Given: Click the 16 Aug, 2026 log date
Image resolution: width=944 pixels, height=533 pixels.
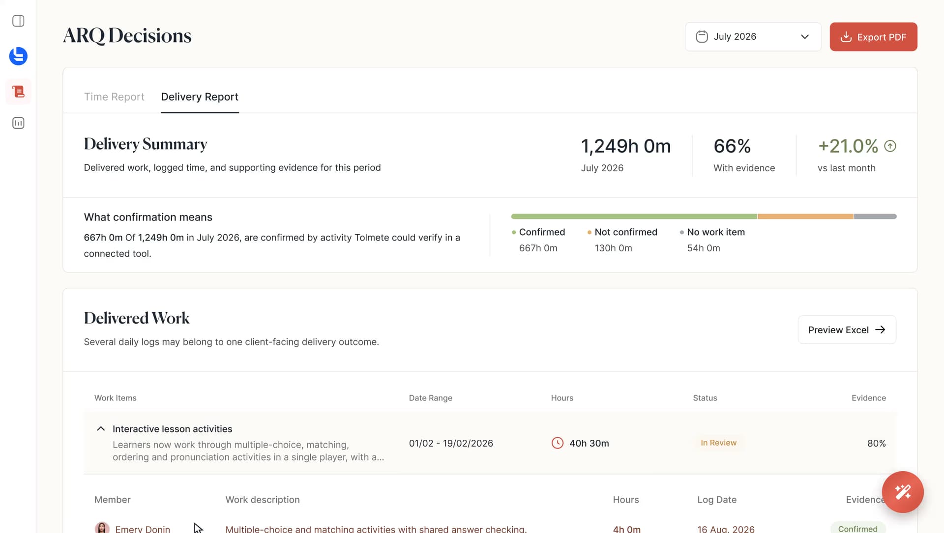Looking at the screenshot, I should (726, 529).
